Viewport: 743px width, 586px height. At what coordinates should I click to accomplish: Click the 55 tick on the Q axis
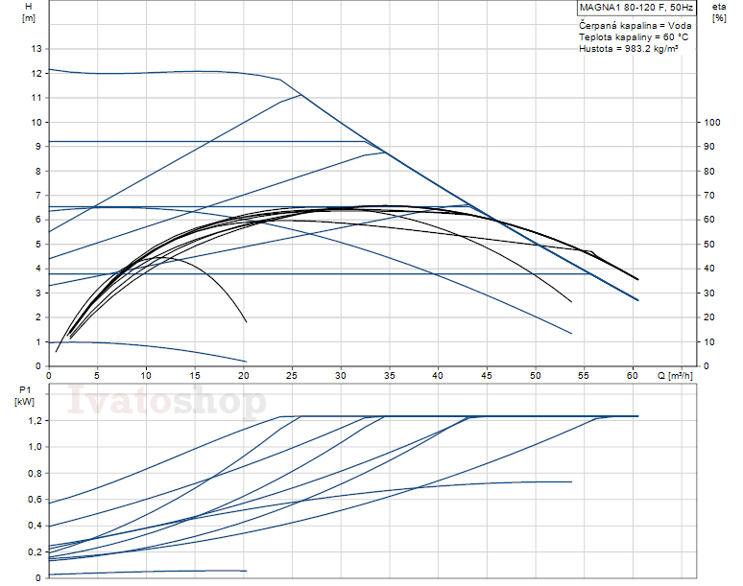(536, 375)
